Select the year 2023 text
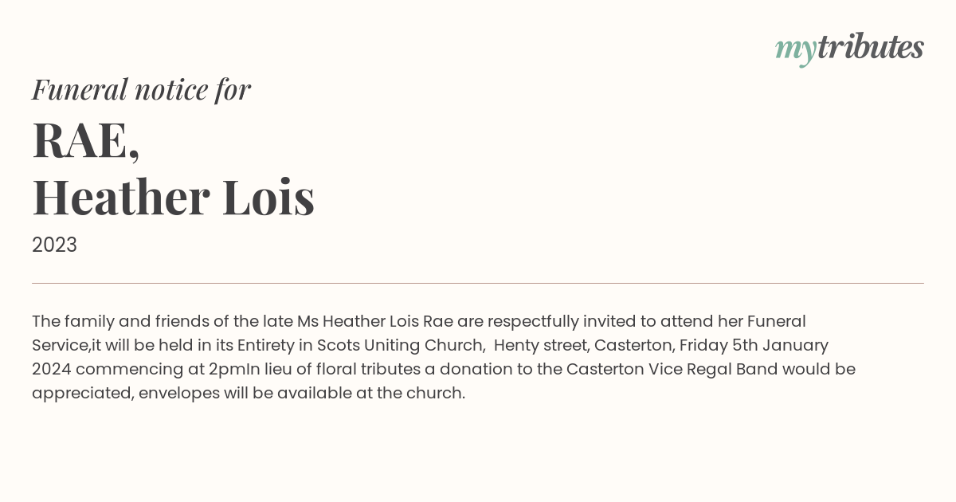 point(54,245)
